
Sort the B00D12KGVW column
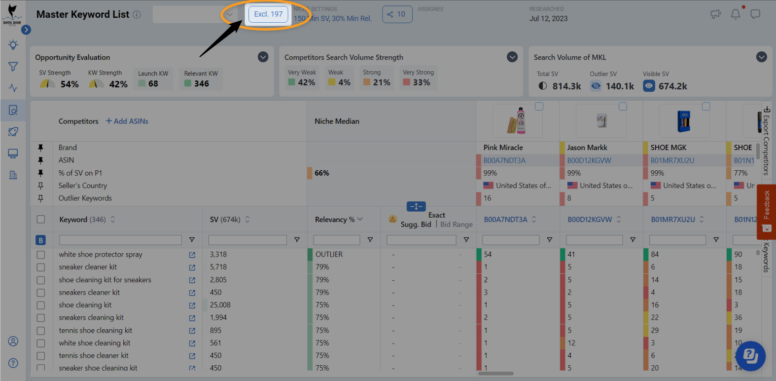click(x=619, y=220)
